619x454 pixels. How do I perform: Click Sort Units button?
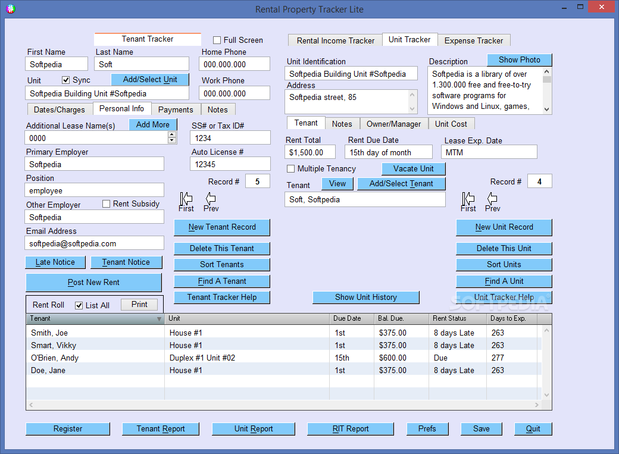click(x=504, y=265)
